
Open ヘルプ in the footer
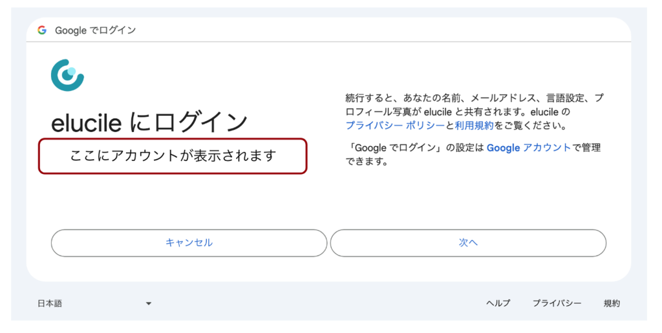coord(498,303)
